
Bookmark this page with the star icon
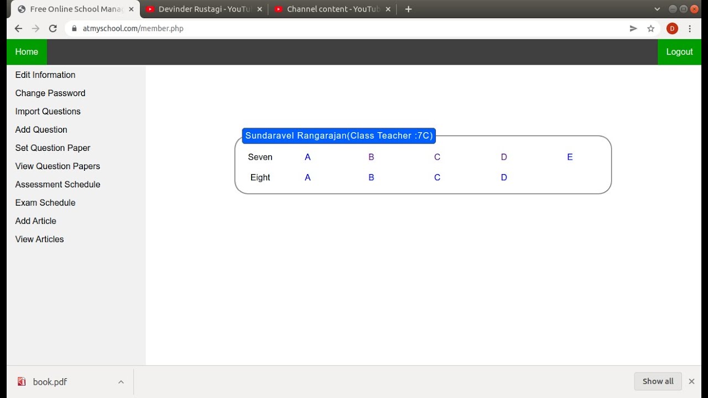coord(651,29)
